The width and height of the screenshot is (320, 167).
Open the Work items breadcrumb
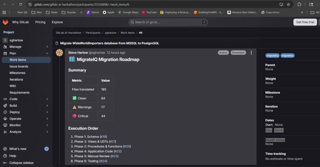tap(127, 33)
